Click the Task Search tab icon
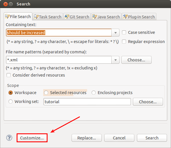The width and height of the screenshot is (171, 148). (36, 17)
